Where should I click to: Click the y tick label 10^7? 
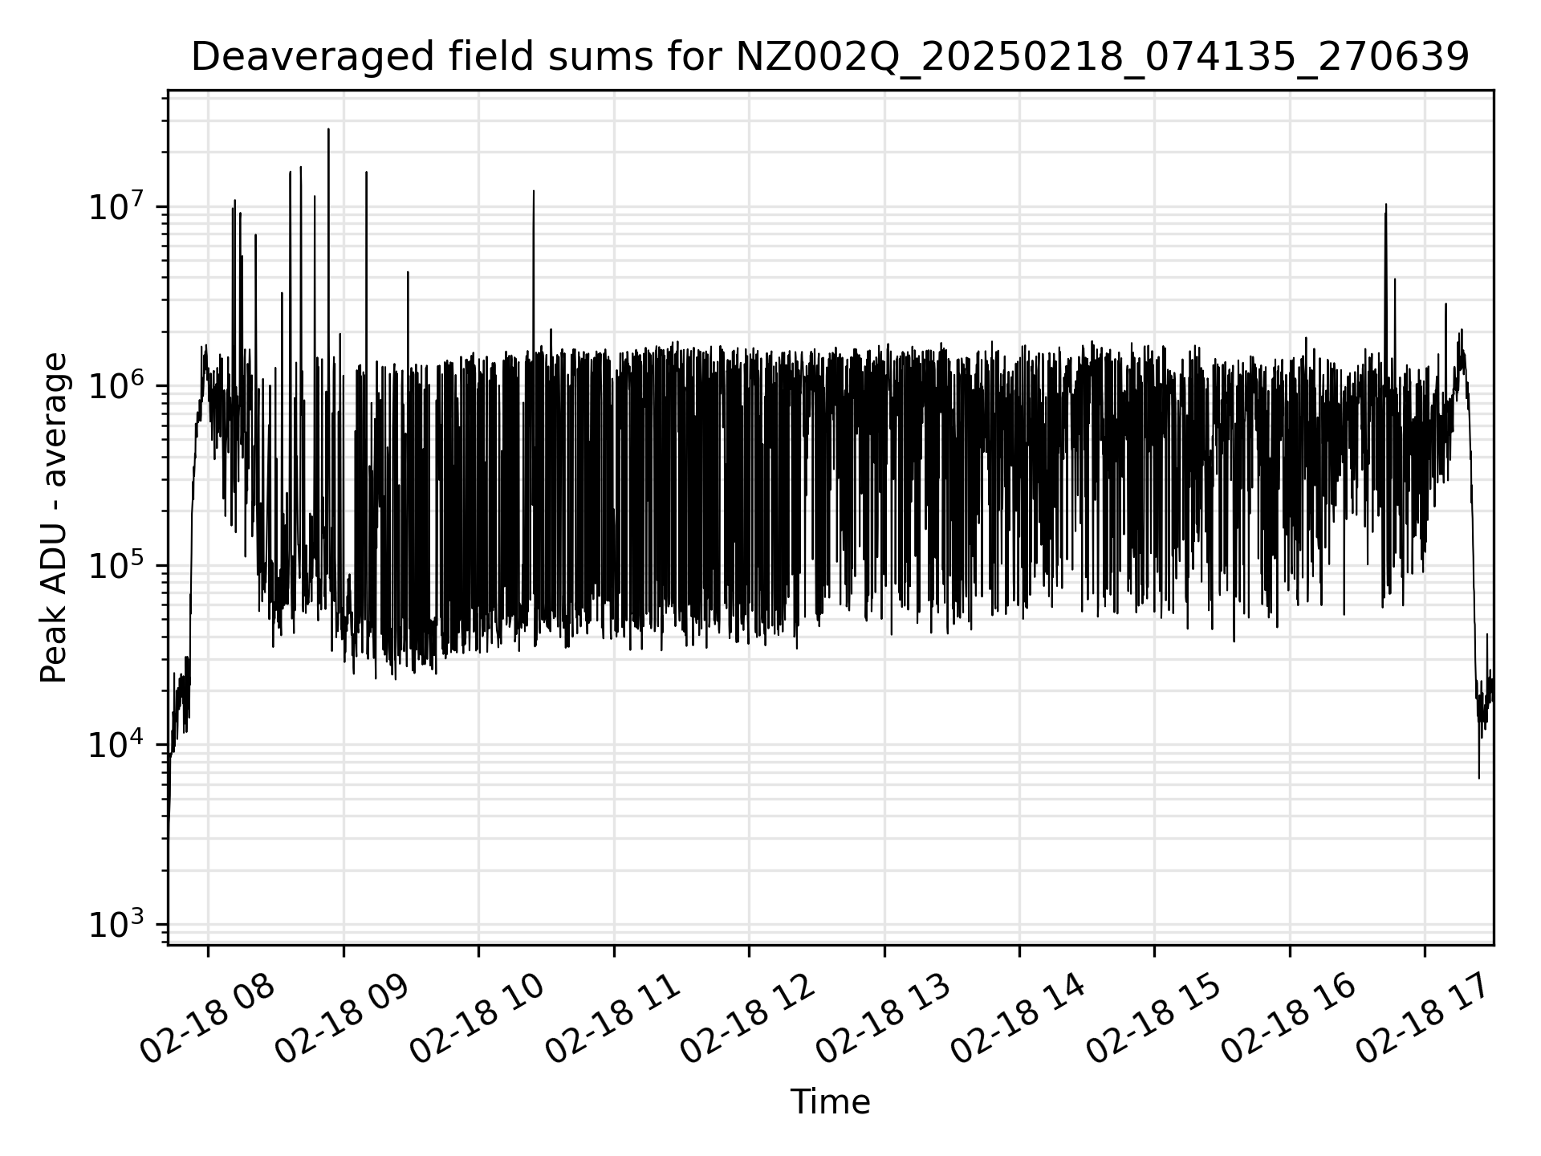point(116,206)
